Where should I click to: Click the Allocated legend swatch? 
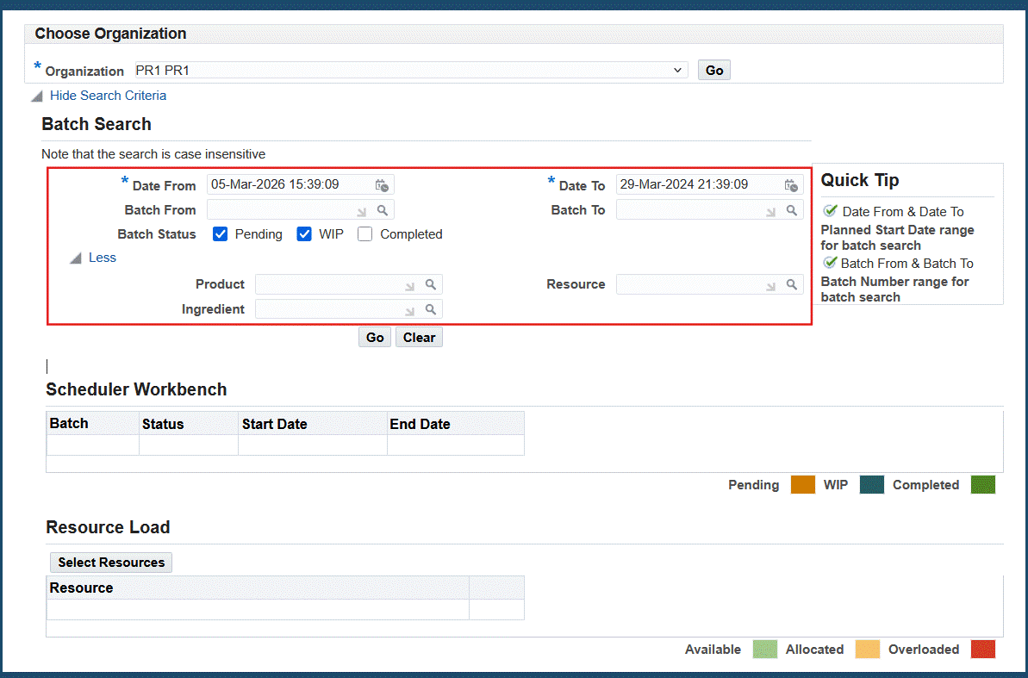click(868, 650)
